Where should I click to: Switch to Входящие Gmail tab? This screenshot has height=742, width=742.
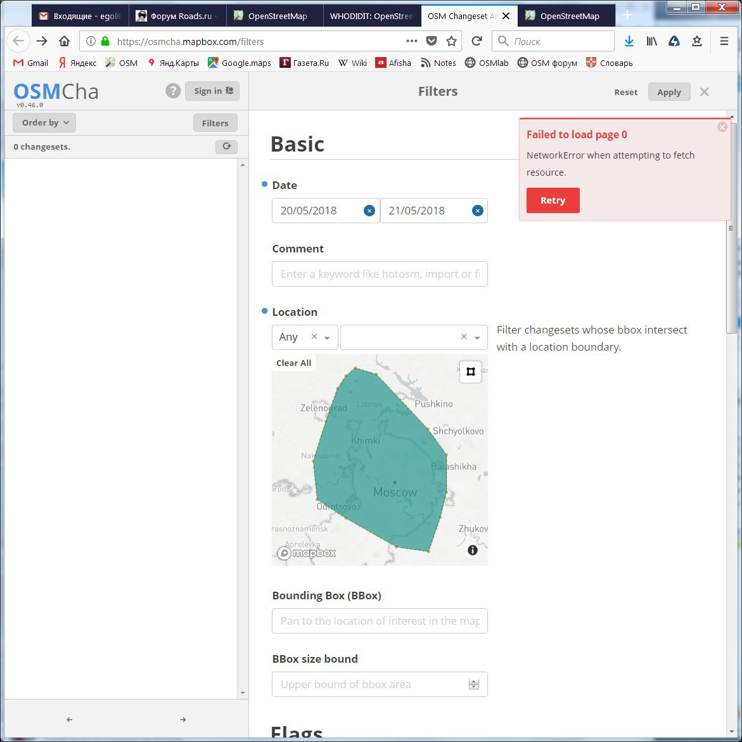[80, 16]
